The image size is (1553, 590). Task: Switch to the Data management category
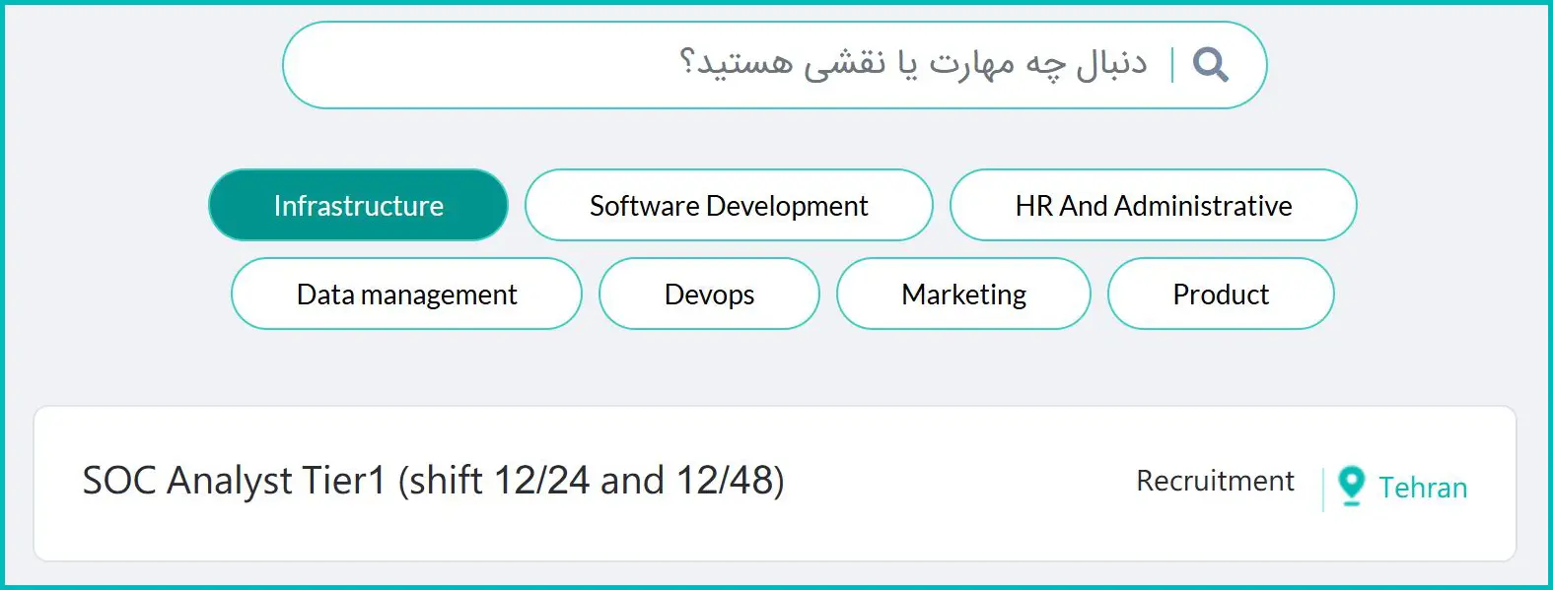406,294
